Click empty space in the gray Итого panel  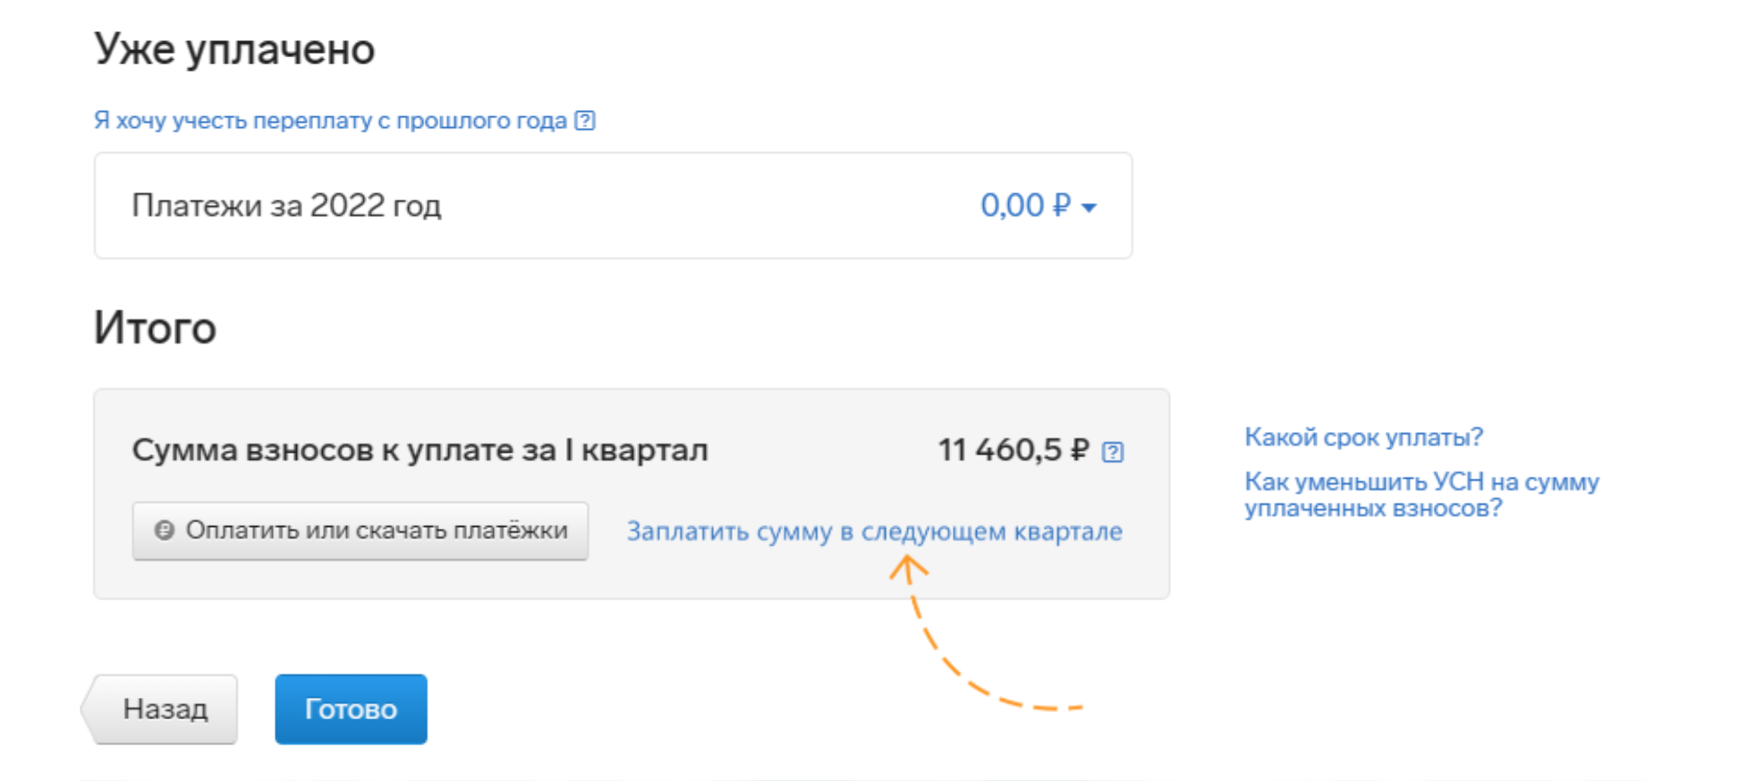[x=805, y=577]
